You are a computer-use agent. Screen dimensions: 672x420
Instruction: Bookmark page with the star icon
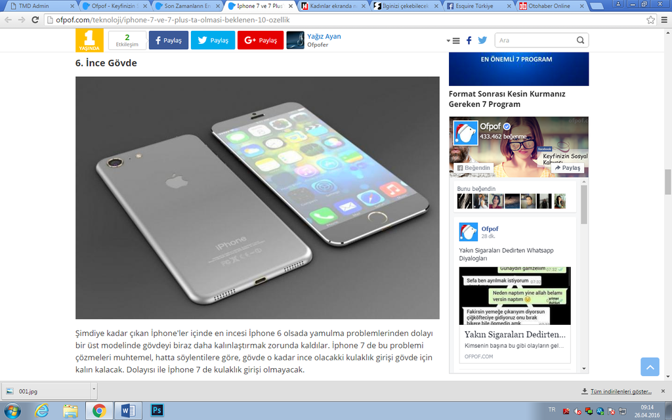point(650,20)
